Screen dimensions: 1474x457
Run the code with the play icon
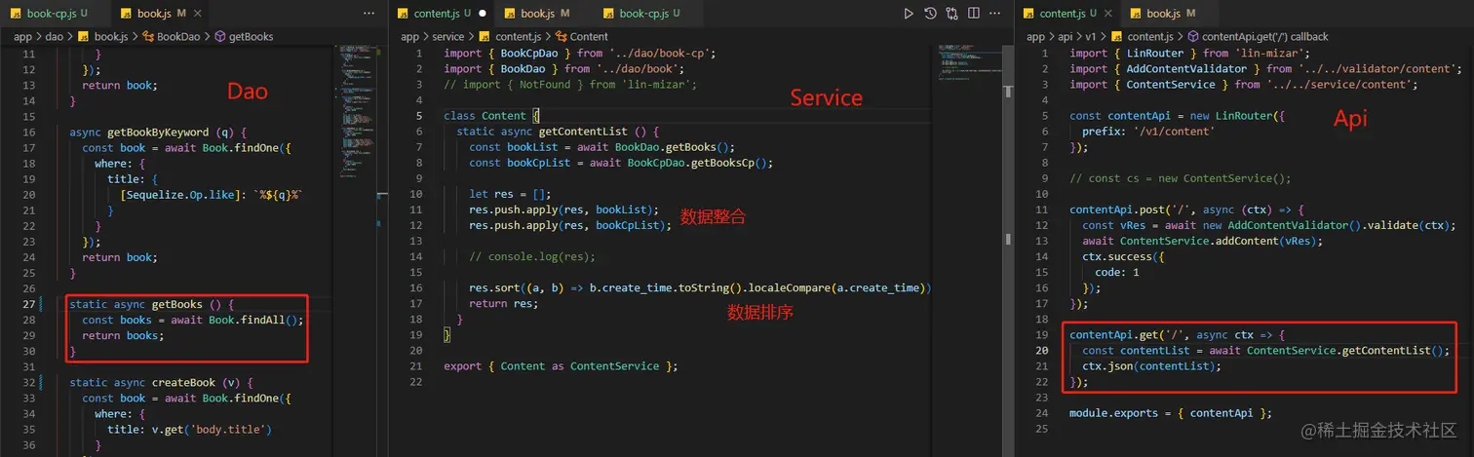click(x=909, y=14)
